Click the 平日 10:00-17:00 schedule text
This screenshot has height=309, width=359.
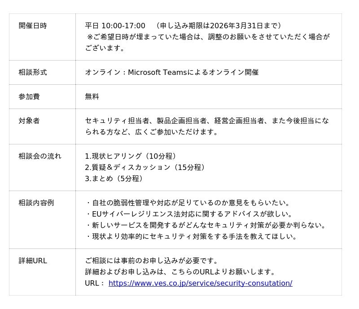(x=115, y=26)
